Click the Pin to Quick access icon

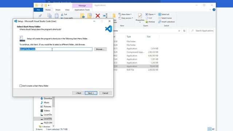pyautogui.click(x=40, y=16)
